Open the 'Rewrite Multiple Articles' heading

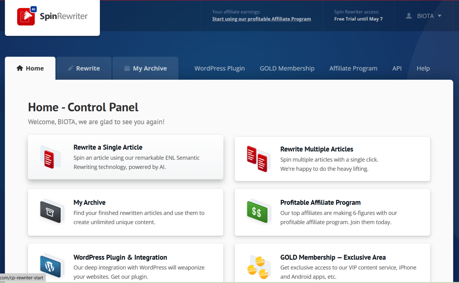tap(317, 149)
